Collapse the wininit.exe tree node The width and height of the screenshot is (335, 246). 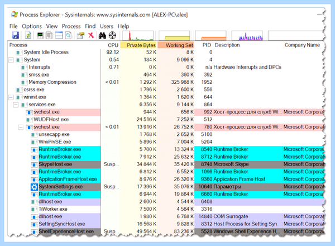(11, 97)
